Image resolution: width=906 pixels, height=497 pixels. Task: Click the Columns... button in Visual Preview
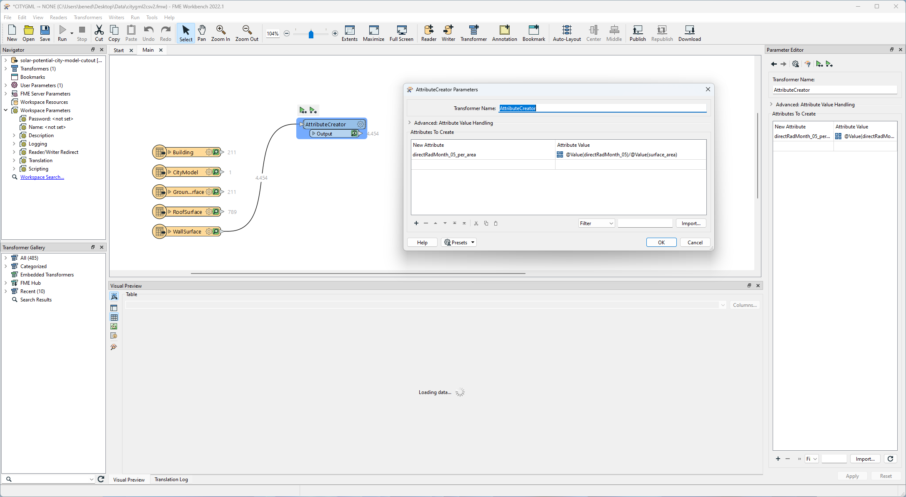(x=745, y=305)
